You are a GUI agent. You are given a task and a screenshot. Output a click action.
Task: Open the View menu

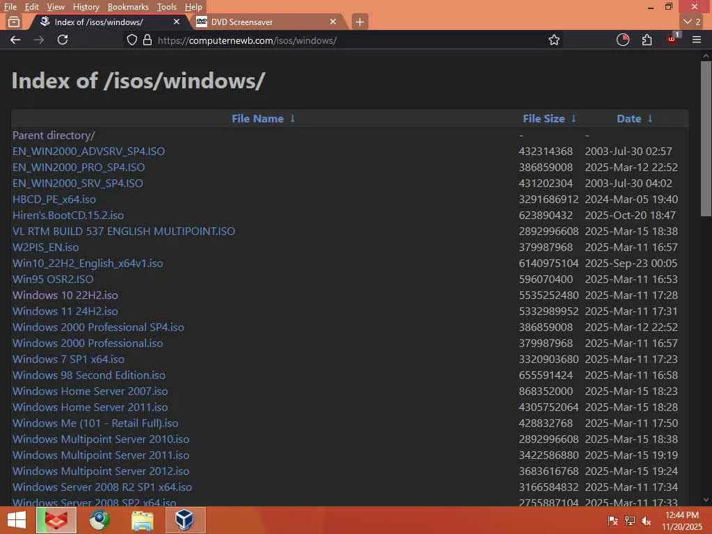click(56, 7)
